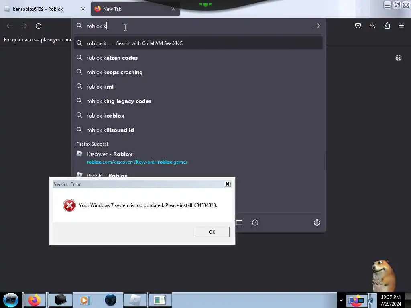
Task: Click OK in the Version Error dialog
Action: pos(212,232)
